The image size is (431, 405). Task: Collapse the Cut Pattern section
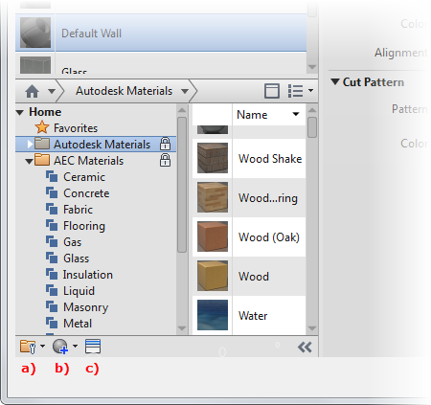click(x=335, y=81)
